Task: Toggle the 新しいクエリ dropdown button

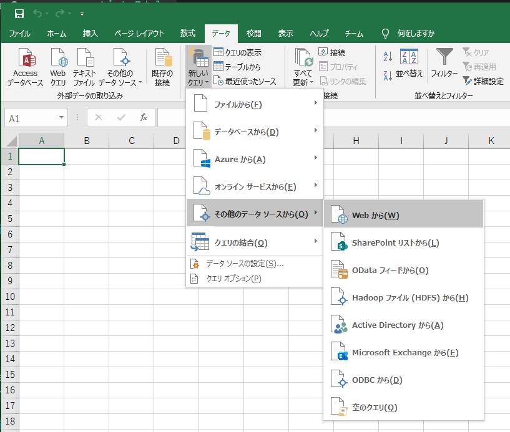Action: 198,67
